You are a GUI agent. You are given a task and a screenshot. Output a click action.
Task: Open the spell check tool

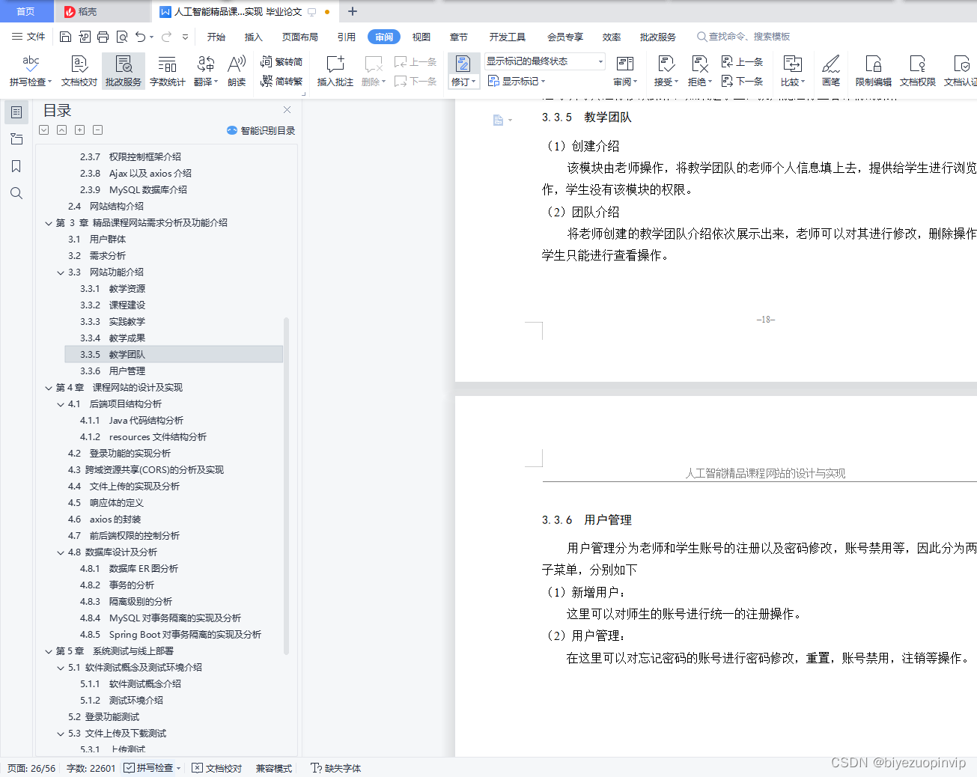tap(31, 71)
